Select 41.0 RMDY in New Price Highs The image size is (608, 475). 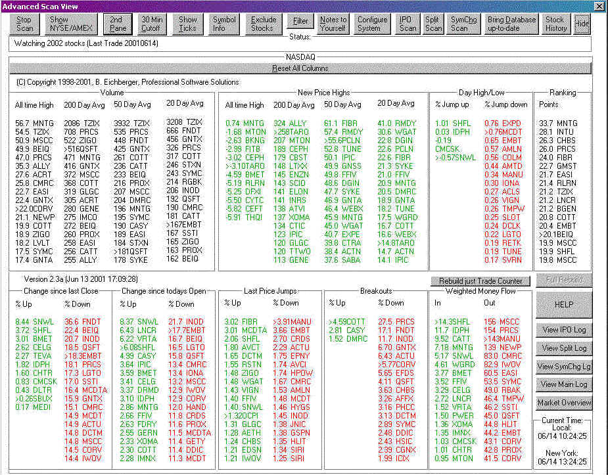click(x=396, y=124)
